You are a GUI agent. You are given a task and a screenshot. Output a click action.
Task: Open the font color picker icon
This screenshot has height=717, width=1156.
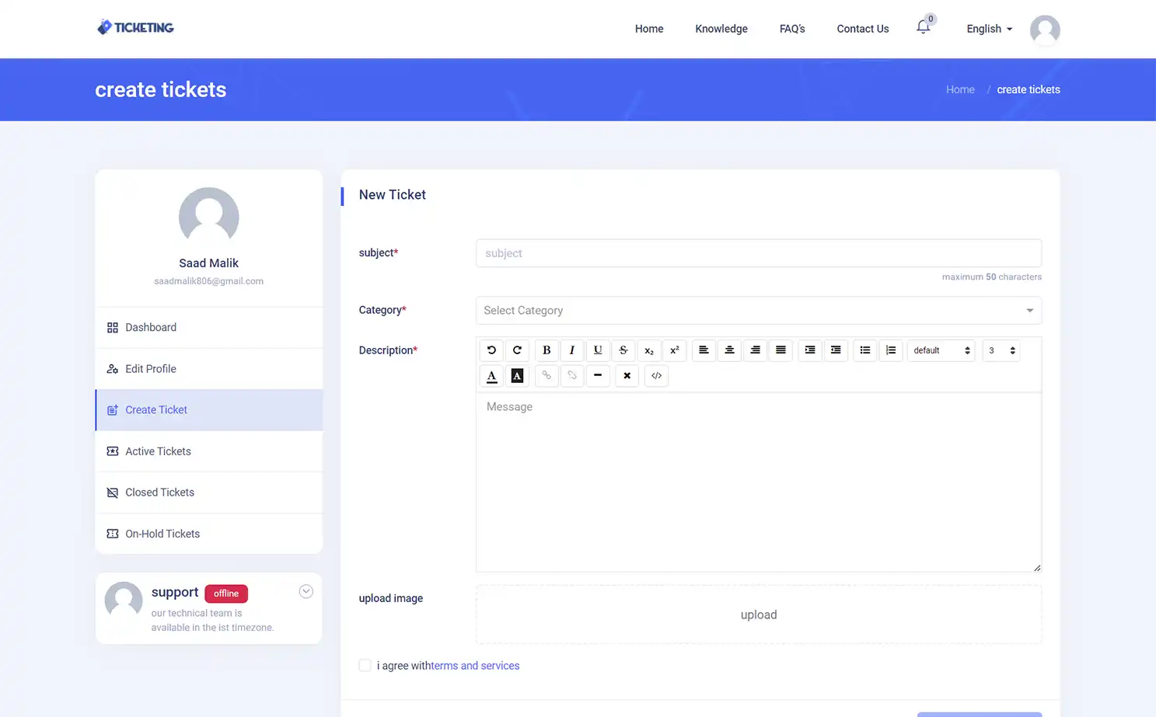pos(491,376)
